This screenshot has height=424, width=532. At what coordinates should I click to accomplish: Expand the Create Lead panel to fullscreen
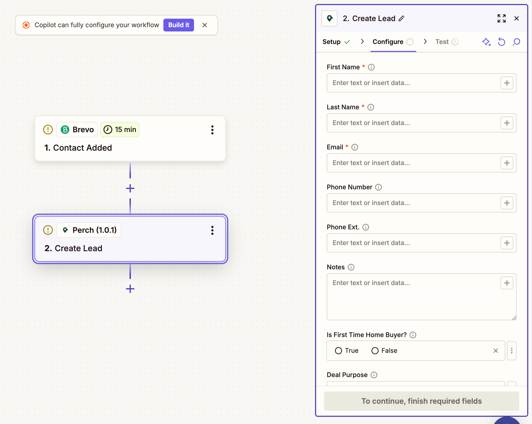point(501,18)
